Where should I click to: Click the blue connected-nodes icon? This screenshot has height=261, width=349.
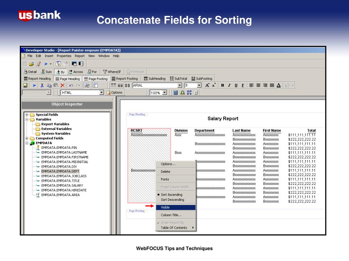[x=189, y=92]
